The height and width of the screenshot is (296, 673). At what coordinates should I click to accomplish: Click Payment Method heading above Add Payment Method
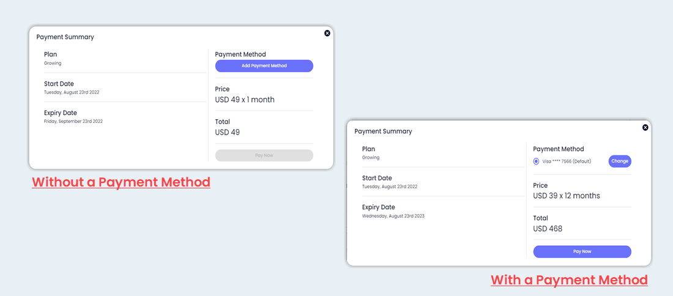click(240, 54)
